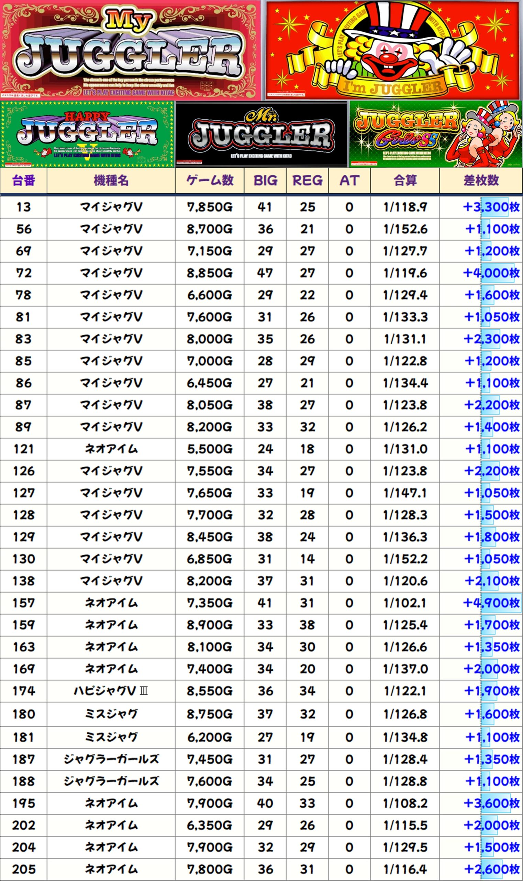523x881 pixels.
Task: Click the 台番 column header
Action: (24, 181)
